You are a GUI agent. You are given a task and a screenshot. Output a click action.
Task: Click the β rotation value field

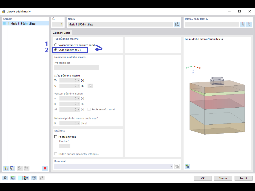67,123
